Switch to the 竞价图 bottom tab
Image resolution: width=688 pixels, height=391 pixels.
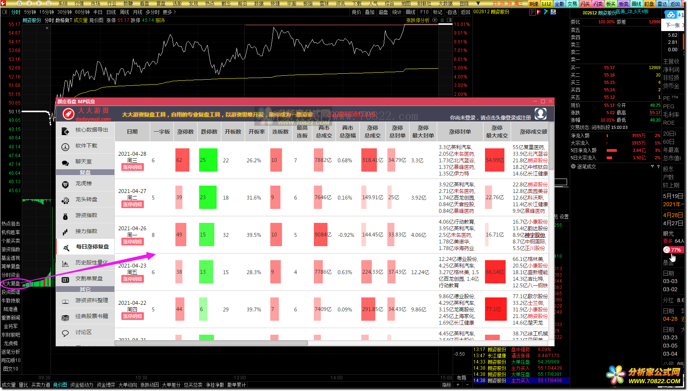click(60, 385)
